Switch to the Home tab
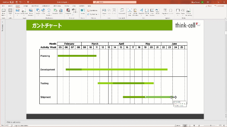This screenshot has width=227, height=127. point(10,6)
